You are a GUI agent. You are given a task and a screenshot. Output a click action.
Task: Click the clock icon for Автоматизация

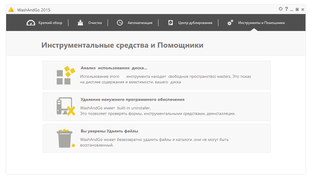tap(120, 23)
